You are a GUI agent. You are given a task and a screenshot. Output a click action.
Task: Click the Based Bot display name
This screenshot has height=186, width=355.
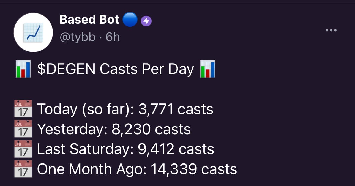[89, 20]
